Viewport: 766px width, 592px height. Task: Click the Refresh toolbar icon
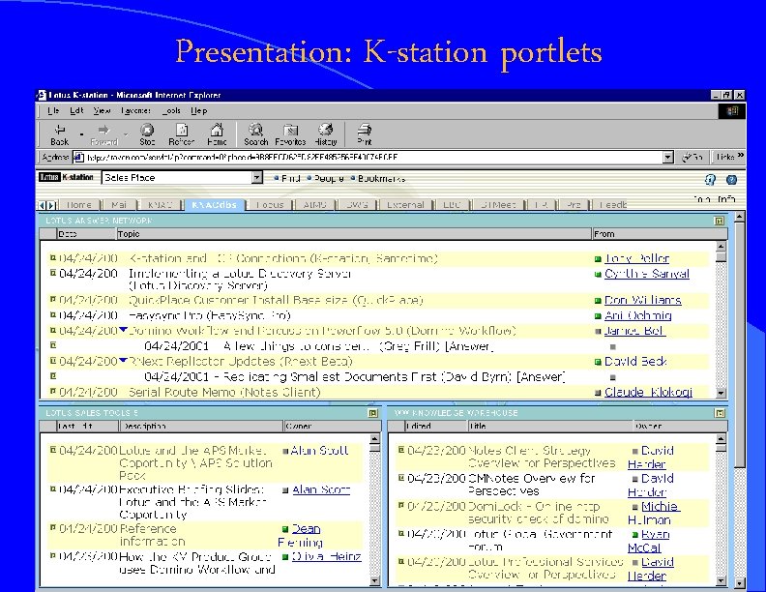click(181, 134)
